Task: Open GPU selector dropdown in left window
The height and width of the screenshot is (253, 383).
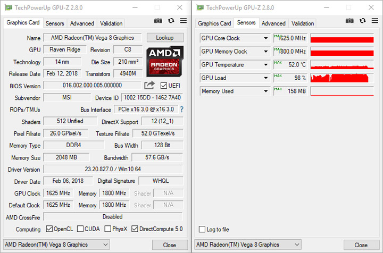Action: [56, 244]
